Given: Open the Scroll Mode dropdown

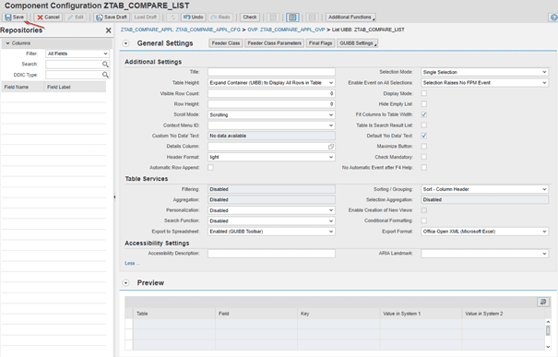Looking at the screenshot, I should click(x=271, y=115).
